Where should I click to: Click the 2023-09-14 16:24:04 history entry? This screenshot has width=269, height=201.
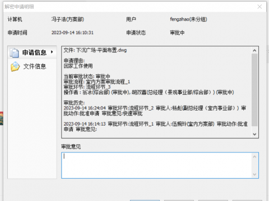(x=155, y=111)
